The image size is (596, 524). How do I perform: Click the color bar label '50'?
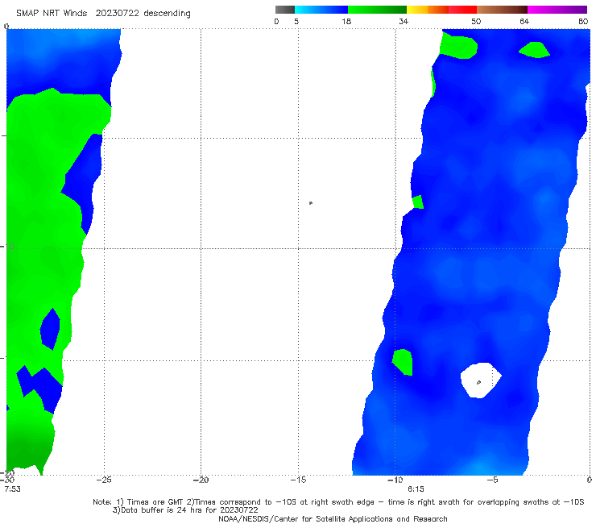(476, 22)
